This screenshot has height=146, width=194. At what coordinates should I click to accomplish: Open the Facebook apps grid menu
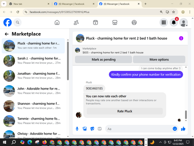point(164,23)
